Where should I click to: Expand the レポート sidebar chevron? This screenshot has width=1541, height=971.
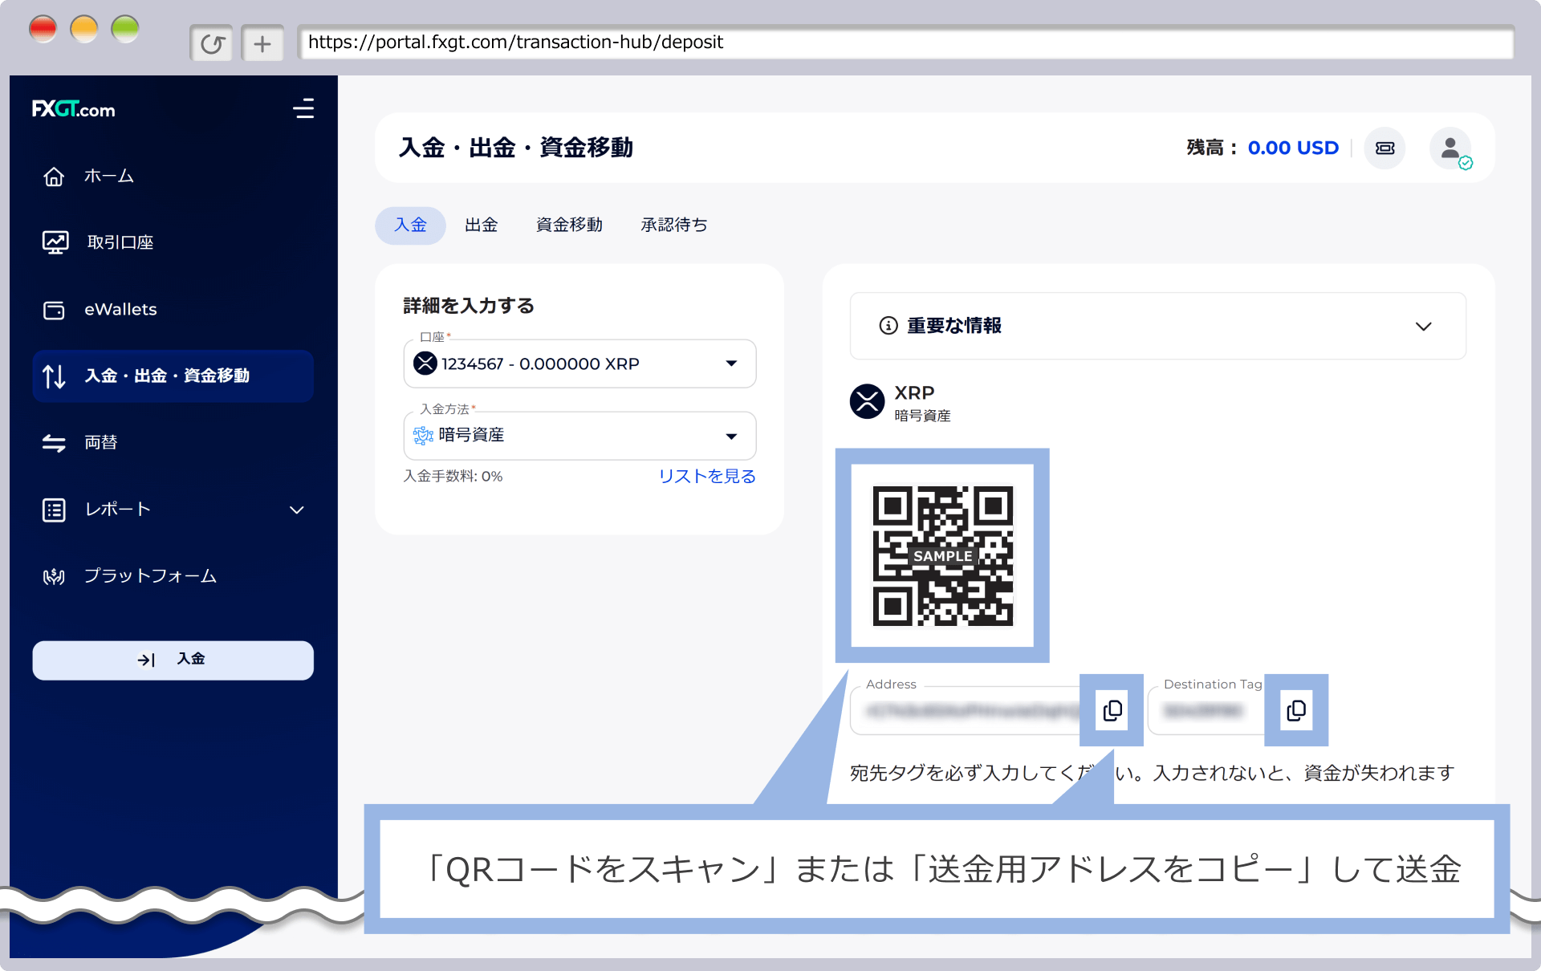point(296,510)
